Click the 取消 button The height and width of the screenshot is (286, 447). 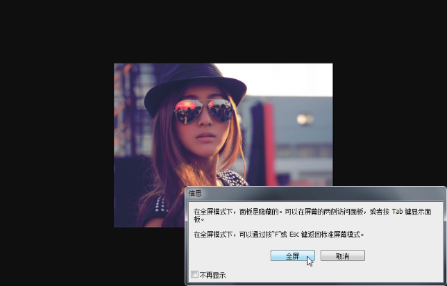342,255
